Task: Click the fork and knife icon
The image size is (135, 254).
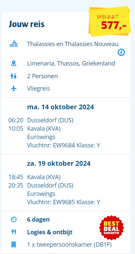Action: (14, 232)
